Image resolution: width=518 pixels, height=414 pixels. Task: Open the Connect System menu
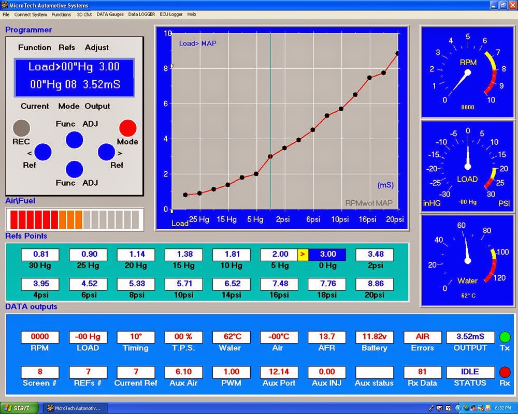click(30, 14)
